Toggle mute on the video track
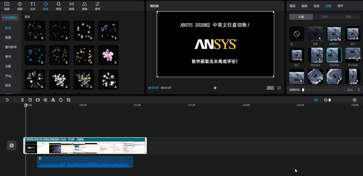Image resolution: width=363 pixels, height=176 pixels. tap(11, 145)
